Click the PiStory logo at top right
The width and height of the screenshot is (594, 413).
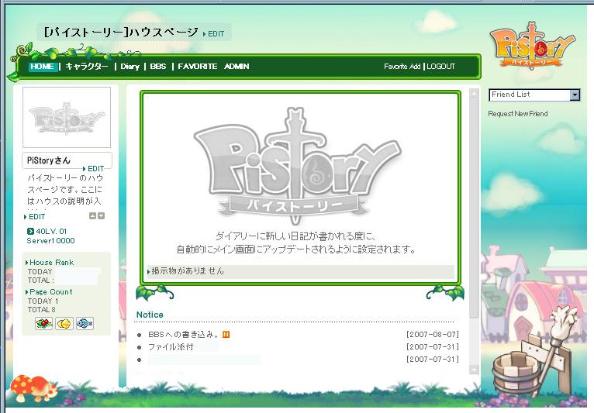click(532, 46)
